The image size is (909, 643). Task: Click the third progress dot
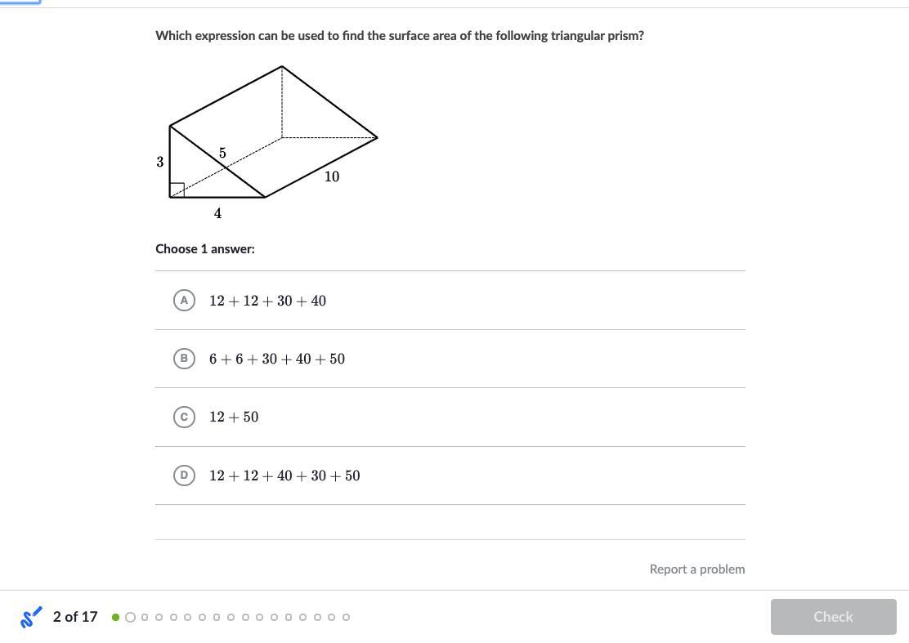pyautogui.click(x=145, y=617)
